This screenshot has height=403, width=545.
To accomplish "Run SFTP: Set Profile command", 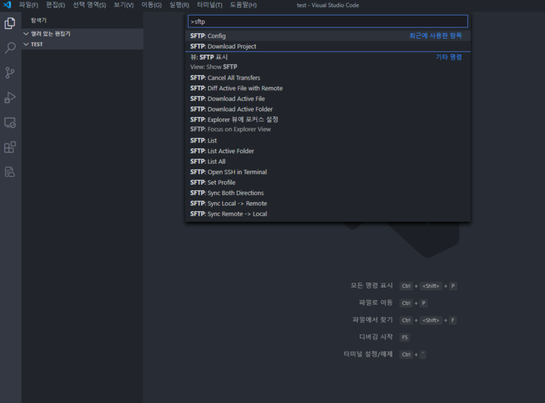I will point(328,182).
